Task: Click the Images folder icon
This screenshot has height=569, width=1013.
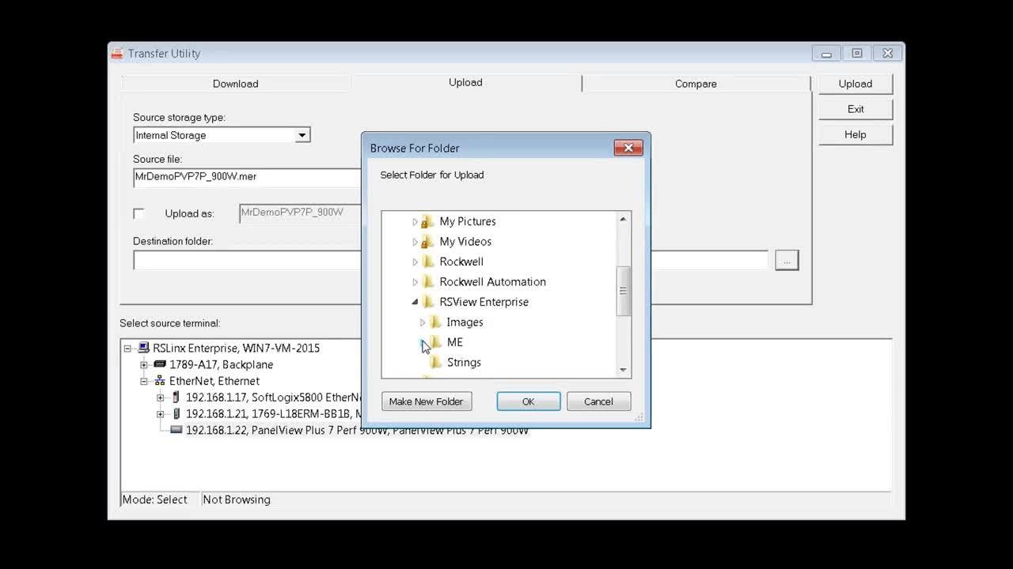Action: 435,322
